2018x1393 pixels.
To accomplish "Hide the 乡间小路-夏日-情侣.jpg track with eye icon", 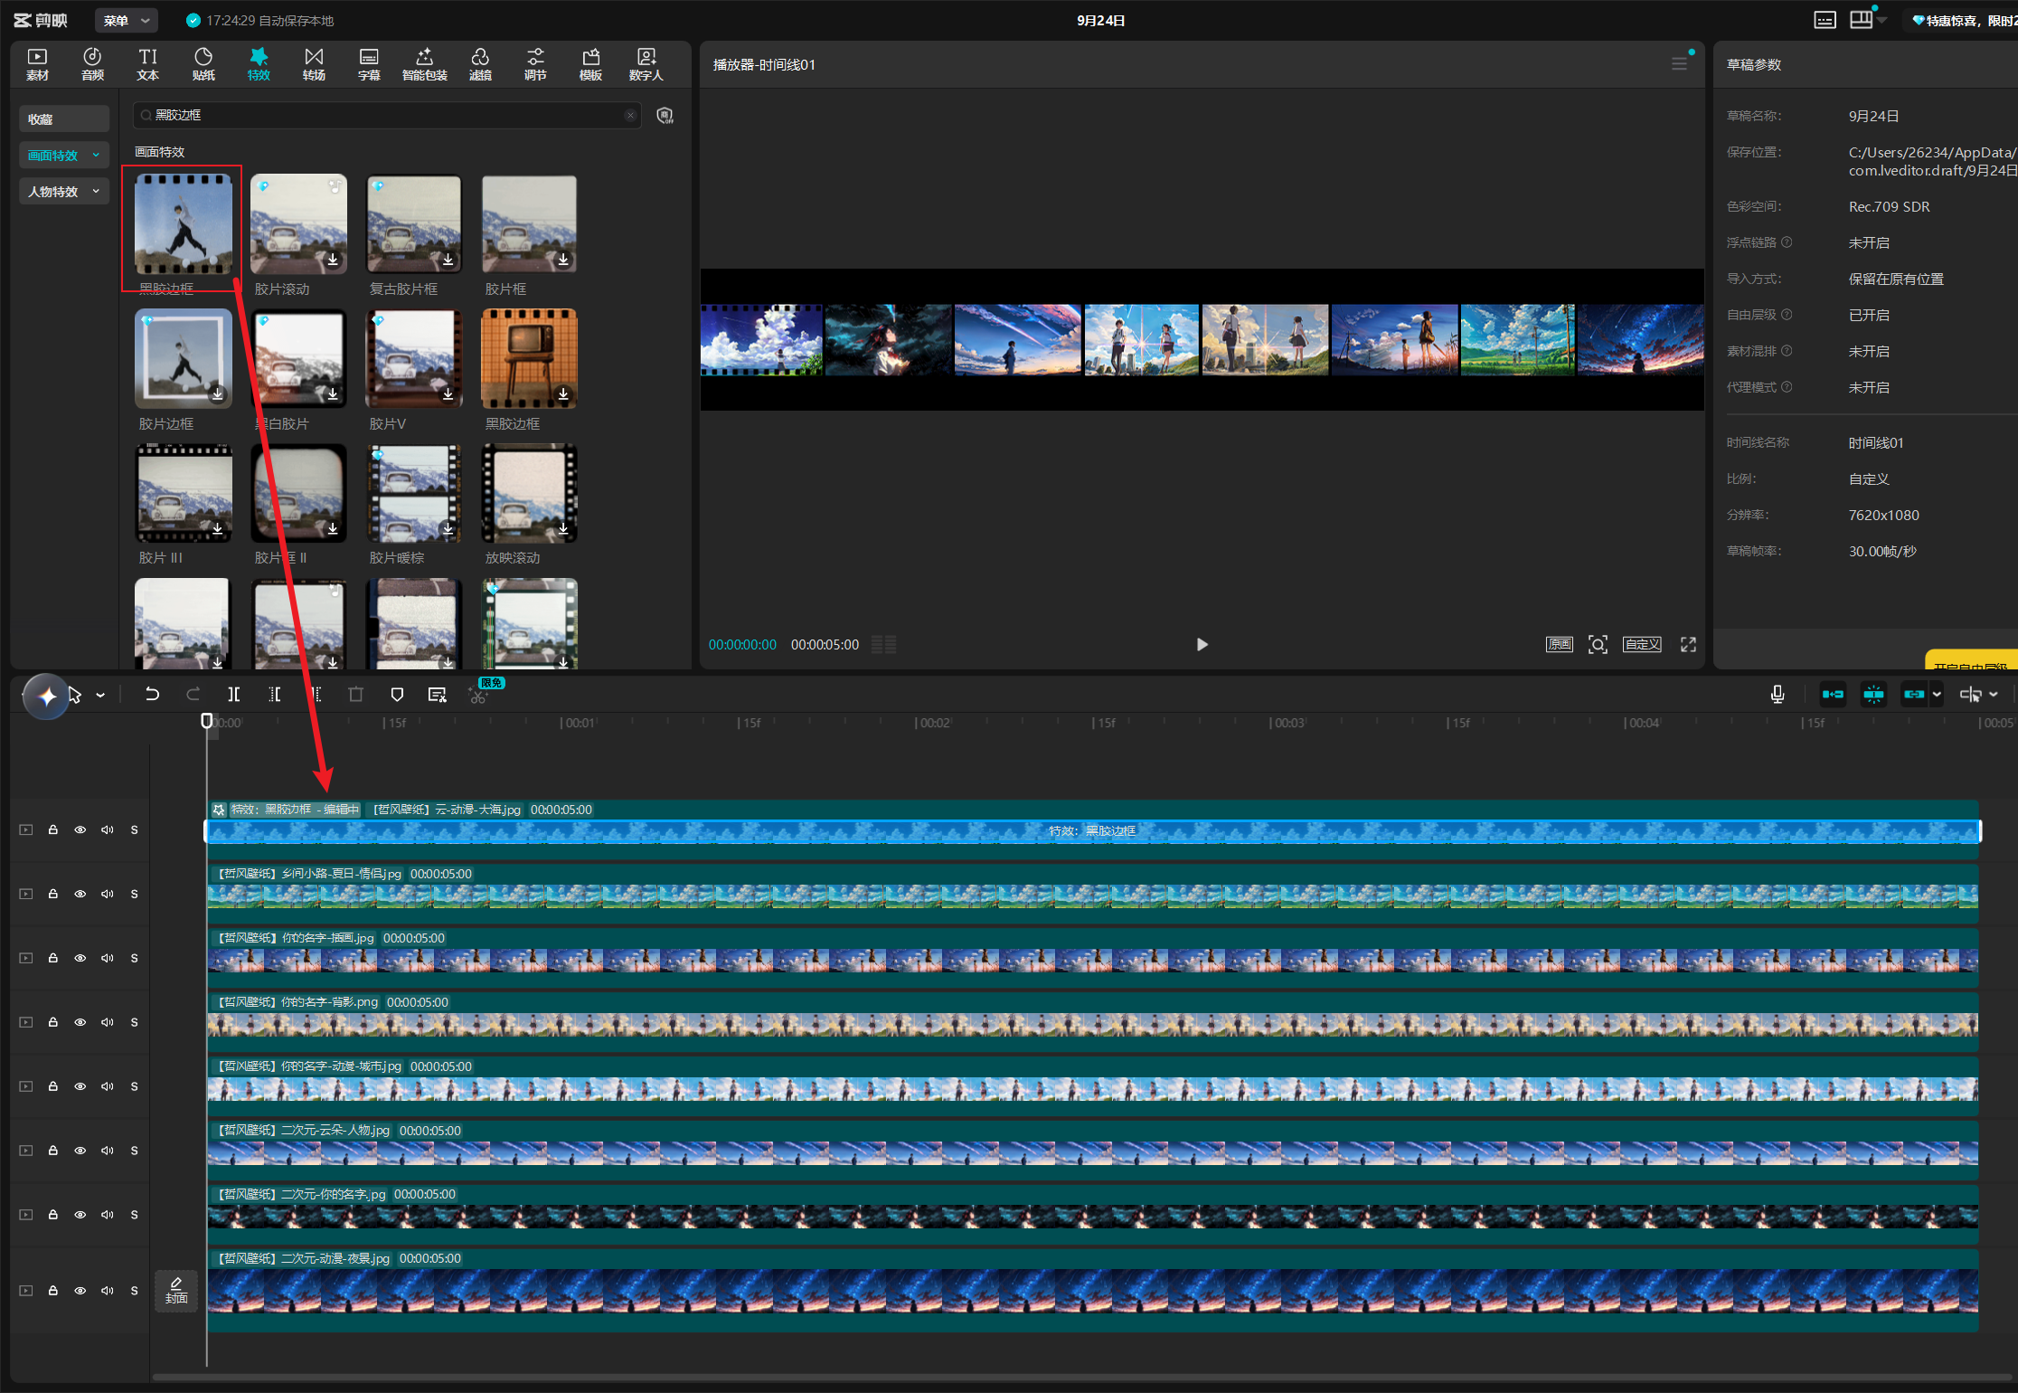I will point(80,894).
